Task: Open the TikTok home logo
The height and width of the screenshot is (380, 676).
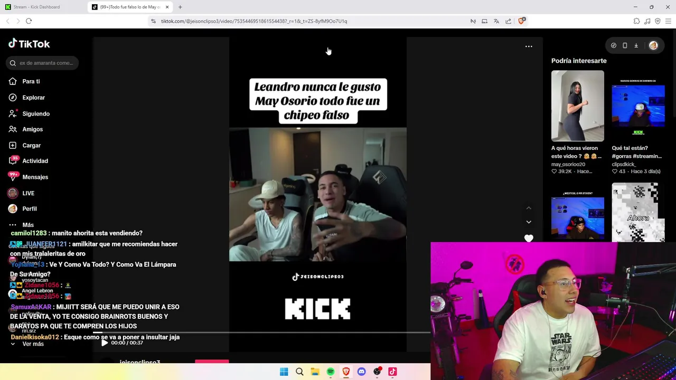Action: click(29, 44)
